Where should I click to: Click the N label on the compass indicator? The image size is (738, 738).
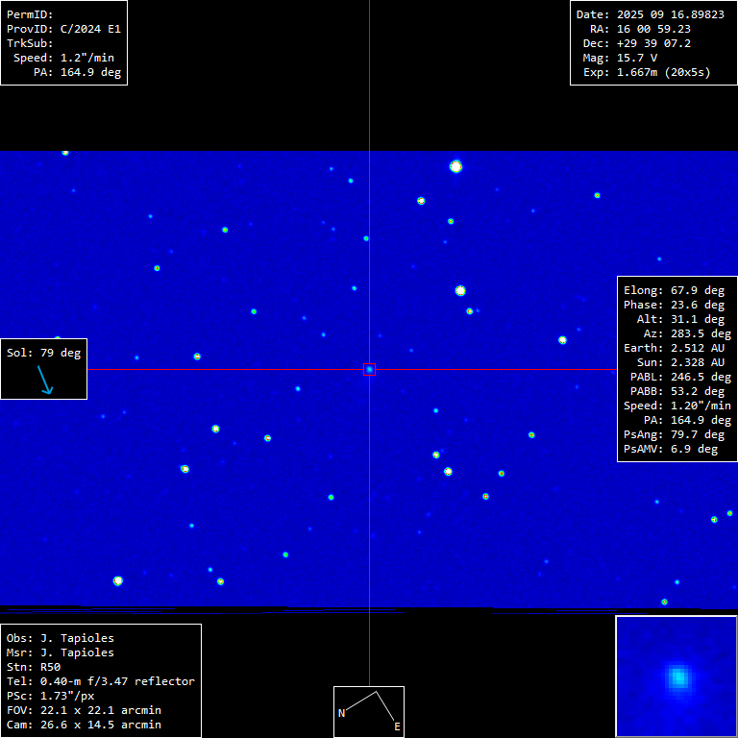341,713
